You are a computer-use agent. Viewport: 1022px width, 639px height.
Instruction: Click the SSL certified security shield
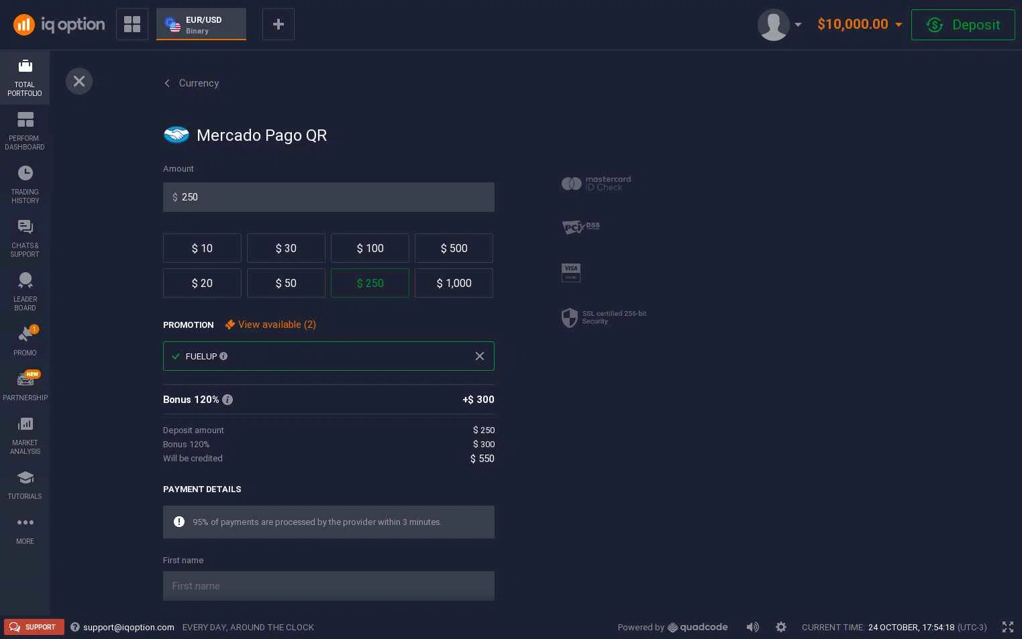click(569, 318)
